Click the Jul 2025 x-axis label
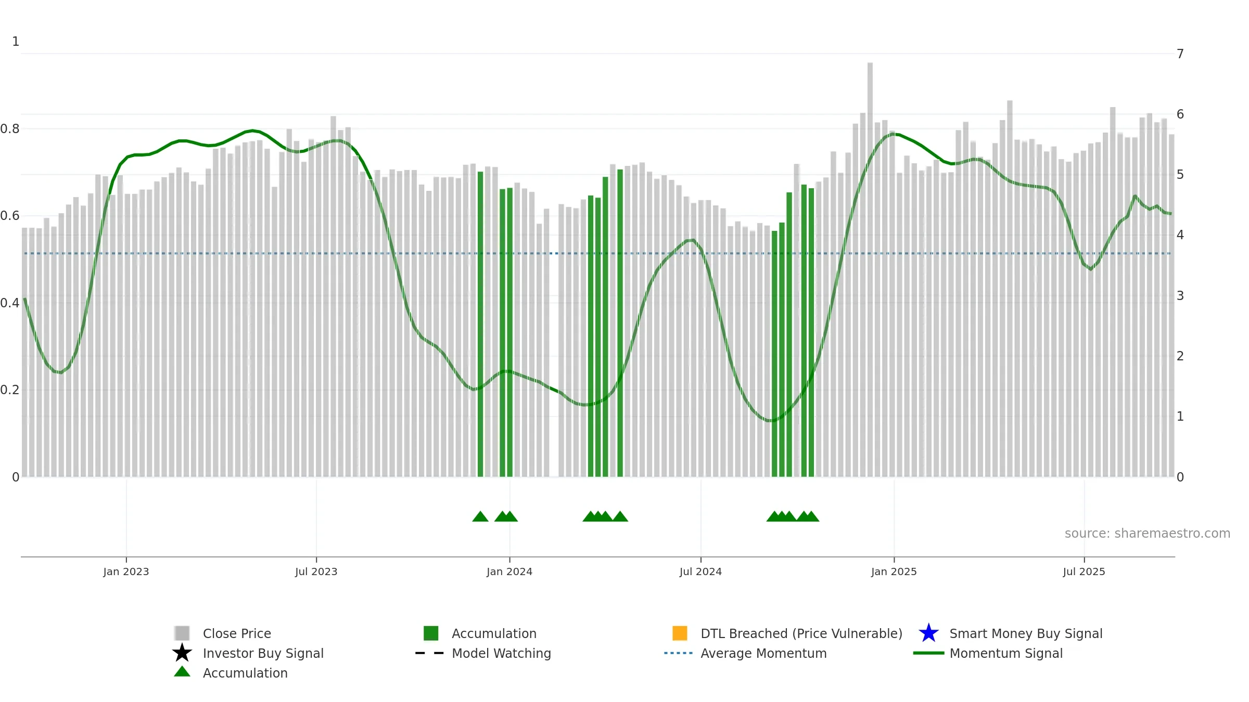The image size is (1249, 702). click(1084, 571)
